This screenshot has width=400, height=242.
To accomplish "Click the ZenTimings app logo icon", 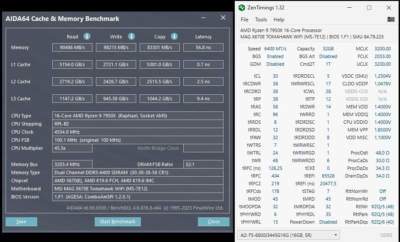I will pos(242,8).
